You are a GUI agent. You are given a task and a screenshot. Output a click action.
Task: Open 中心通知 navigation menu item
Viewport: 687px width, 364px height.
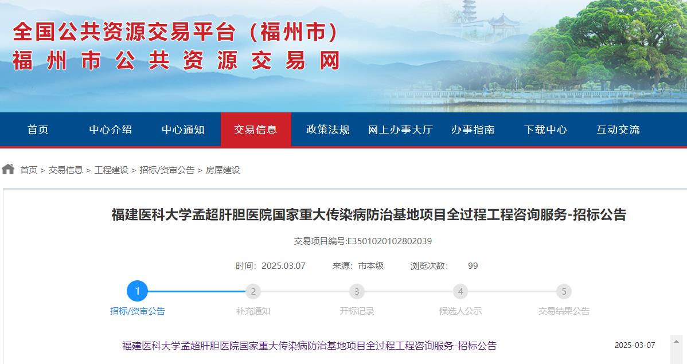click(183, 130)
